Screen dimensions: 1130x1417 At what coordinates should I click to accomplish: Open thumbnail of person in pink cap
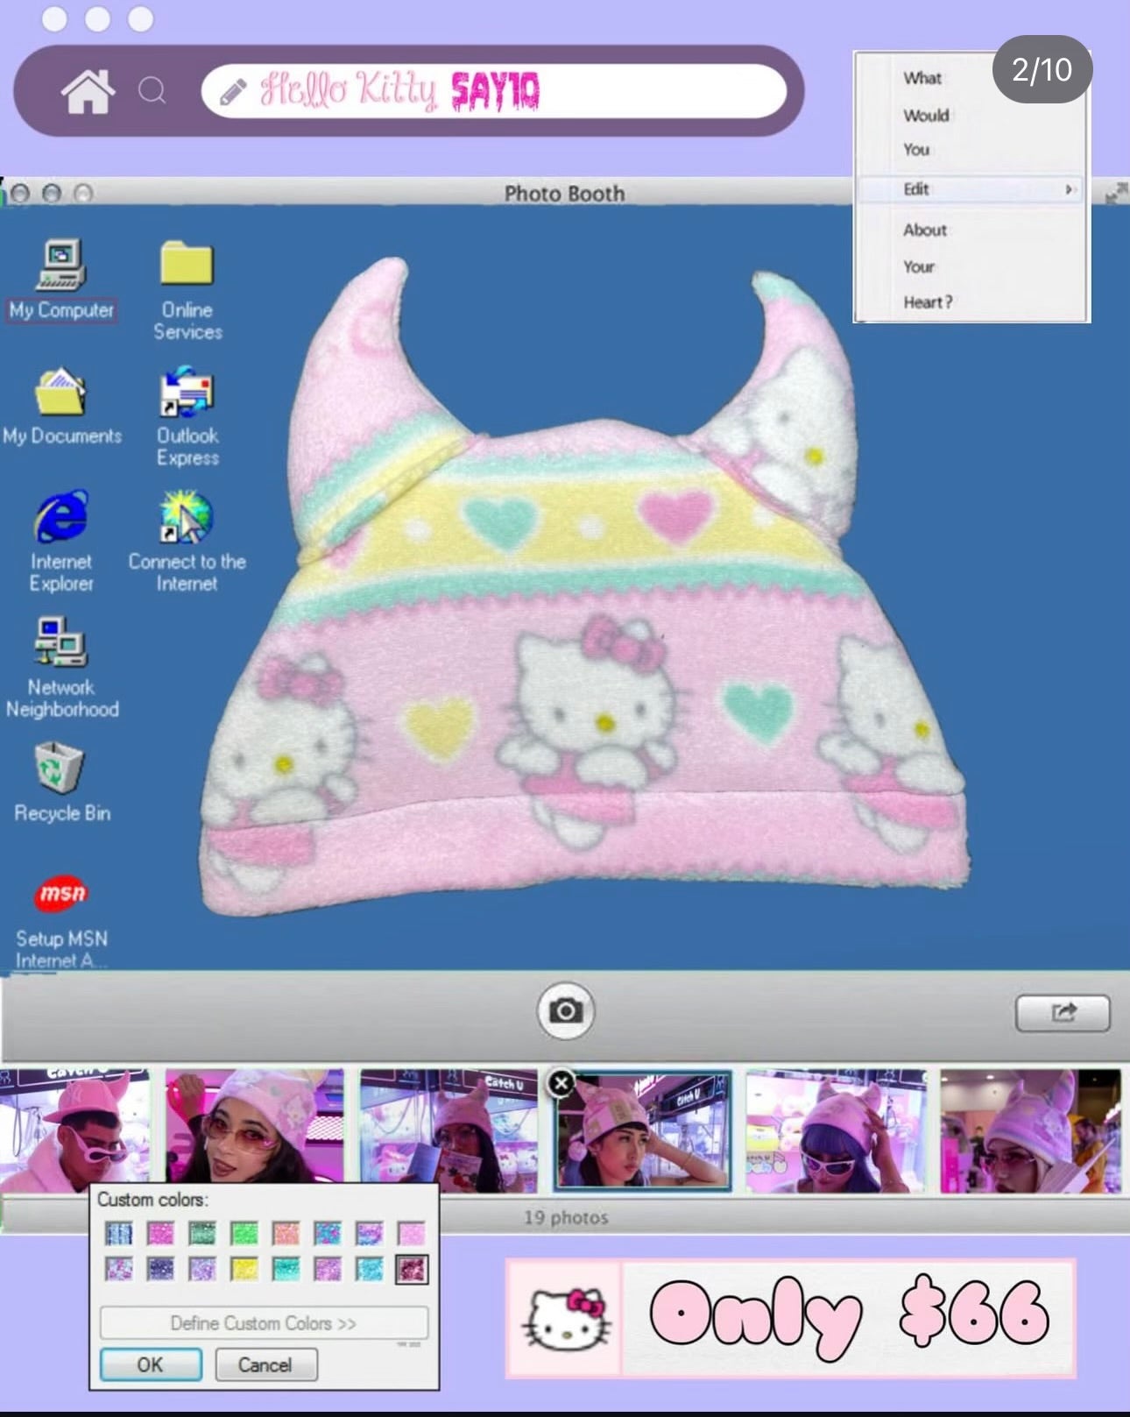(x=74, y=1130)
